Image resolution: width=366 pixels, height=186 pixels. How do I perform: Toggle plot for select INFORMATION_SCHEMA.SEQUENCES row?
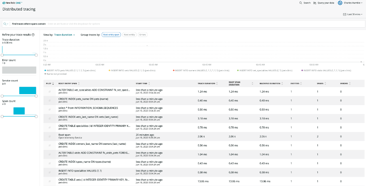(x=50, y=110)
